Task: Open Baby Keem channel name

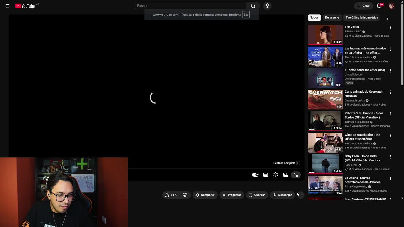Action: coord(351,165)
